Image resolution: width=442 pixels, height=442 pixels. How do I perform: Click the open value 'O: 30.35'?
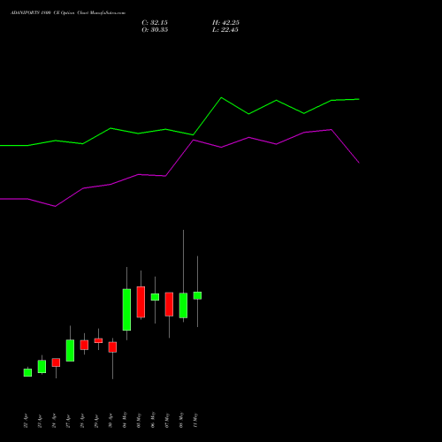[155, 30]
